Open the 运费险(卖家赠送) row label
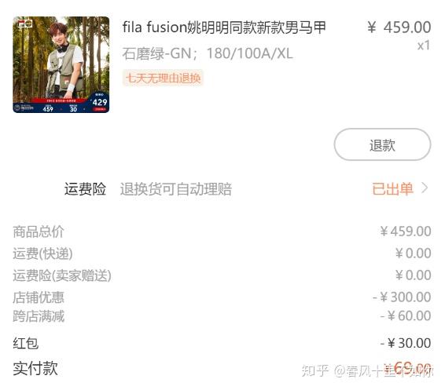This screenshot has width=445, height=390. pos(62,275)
